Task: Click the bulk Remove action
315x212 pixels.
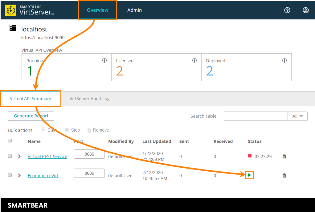Action: pos(98,130)
